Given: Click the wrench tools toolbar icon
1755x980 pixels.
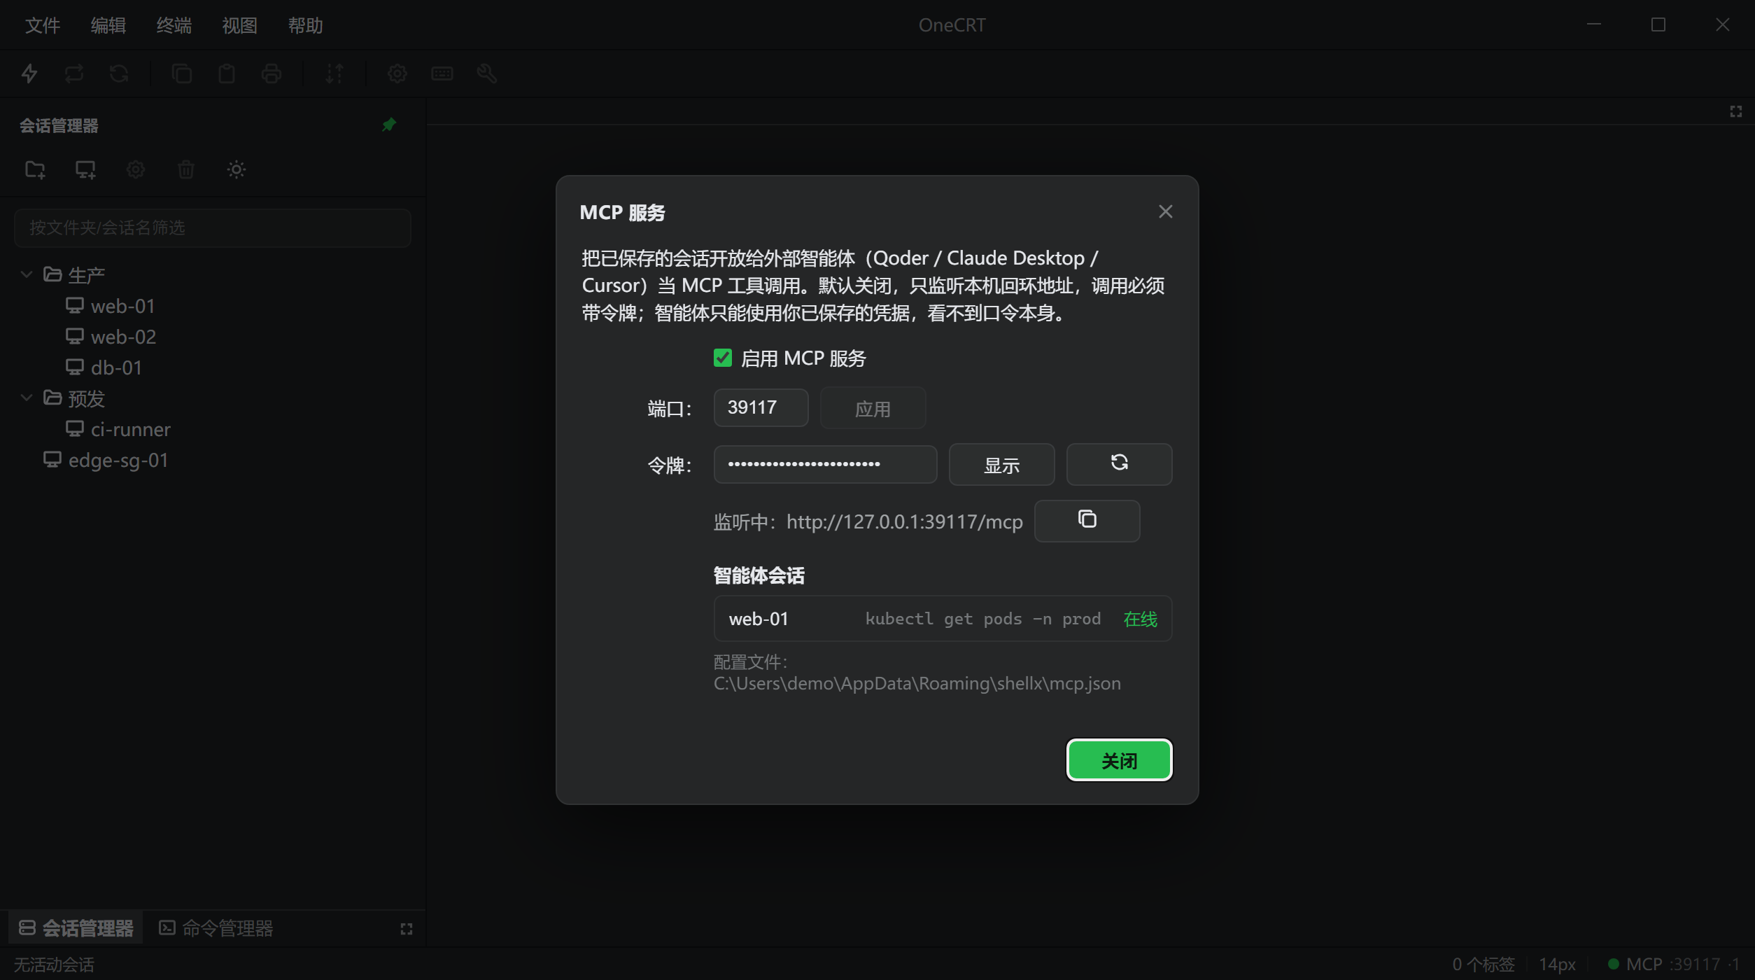Looking at the screenshot, I should (x=487, y=73).
